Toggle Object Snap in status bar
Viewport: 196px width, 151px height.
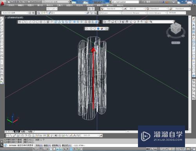pos(51,149)
